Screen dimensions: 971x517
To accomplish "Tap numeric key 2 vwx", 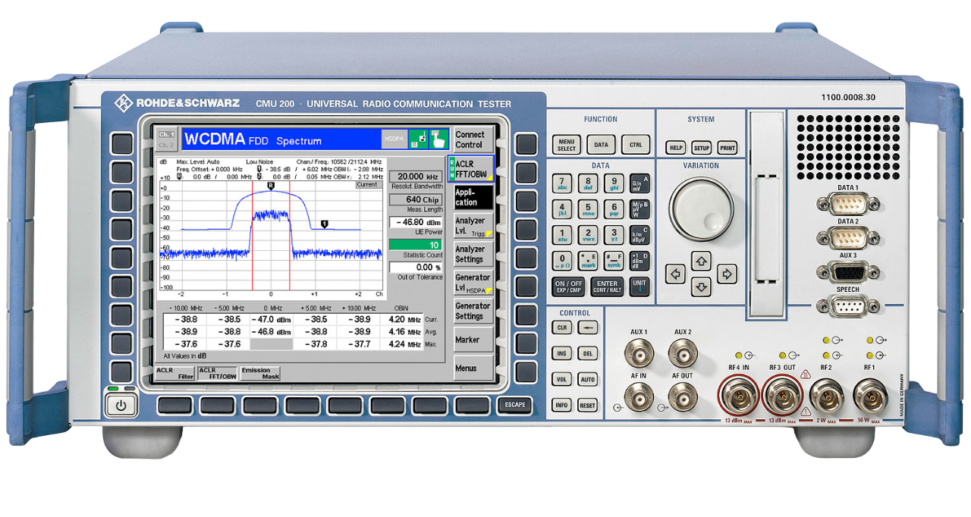I will [x=588, y=235].
